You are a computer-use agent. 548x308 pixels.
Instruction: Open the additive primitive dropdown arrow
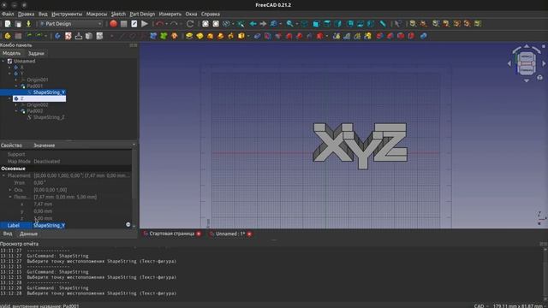pyautogui.click(x=248, y=36)
